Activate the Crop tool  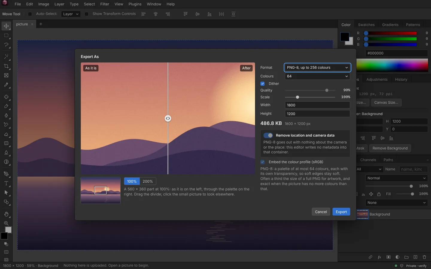(x=6, y=66)
